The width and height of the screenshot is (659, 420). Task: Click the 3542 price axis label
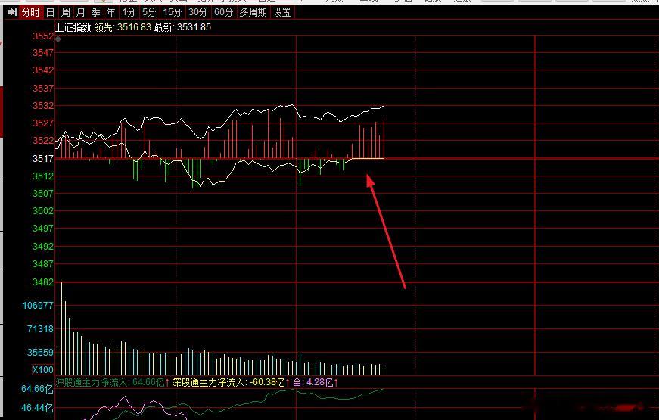point(43,70)
